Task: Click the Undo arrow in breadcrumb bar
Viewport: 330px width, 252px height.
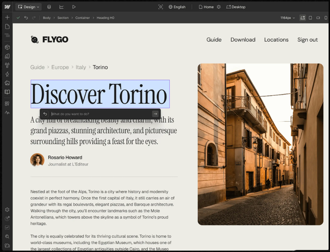Action: pyautogui.click(x=26, y=18)
